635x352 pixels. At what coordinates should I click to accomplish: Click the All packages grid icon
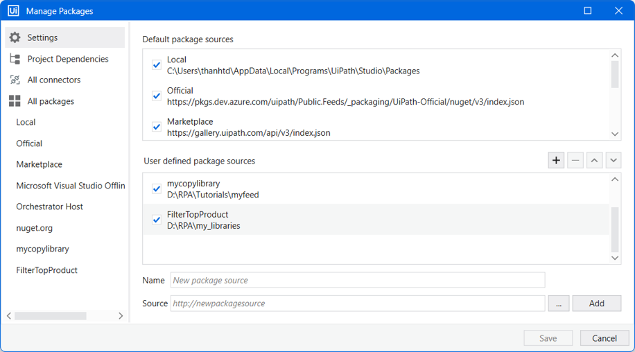pos(15,101)
